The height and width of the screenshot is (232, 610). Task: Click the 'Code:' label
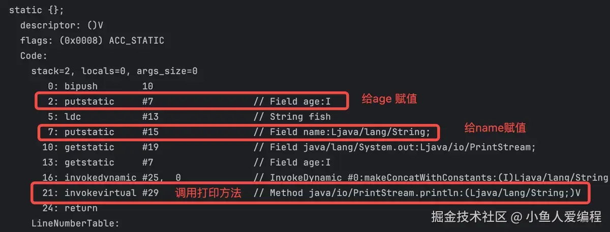pos(34,56)
